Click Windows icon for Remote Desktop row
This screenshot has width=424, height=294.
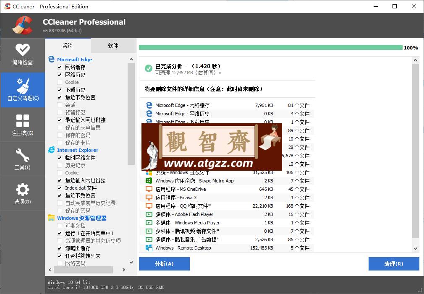click(149, 248)
